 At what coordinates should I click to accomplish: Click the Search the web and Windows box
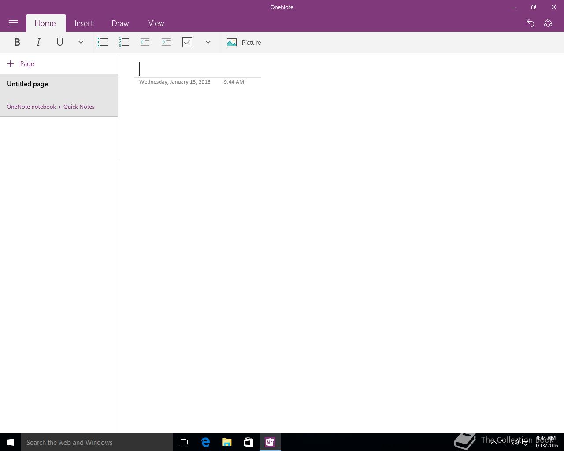tap(97, 442)
